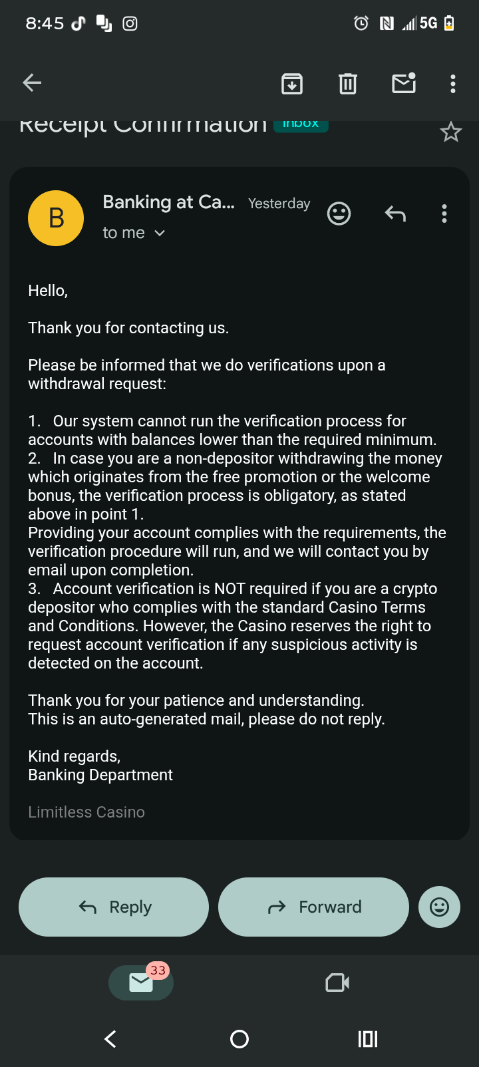Image resolution: width=479 pixels, height=1067 pixels.
Task: Star this Receipt Confirmation email
Action: point(450,132)
